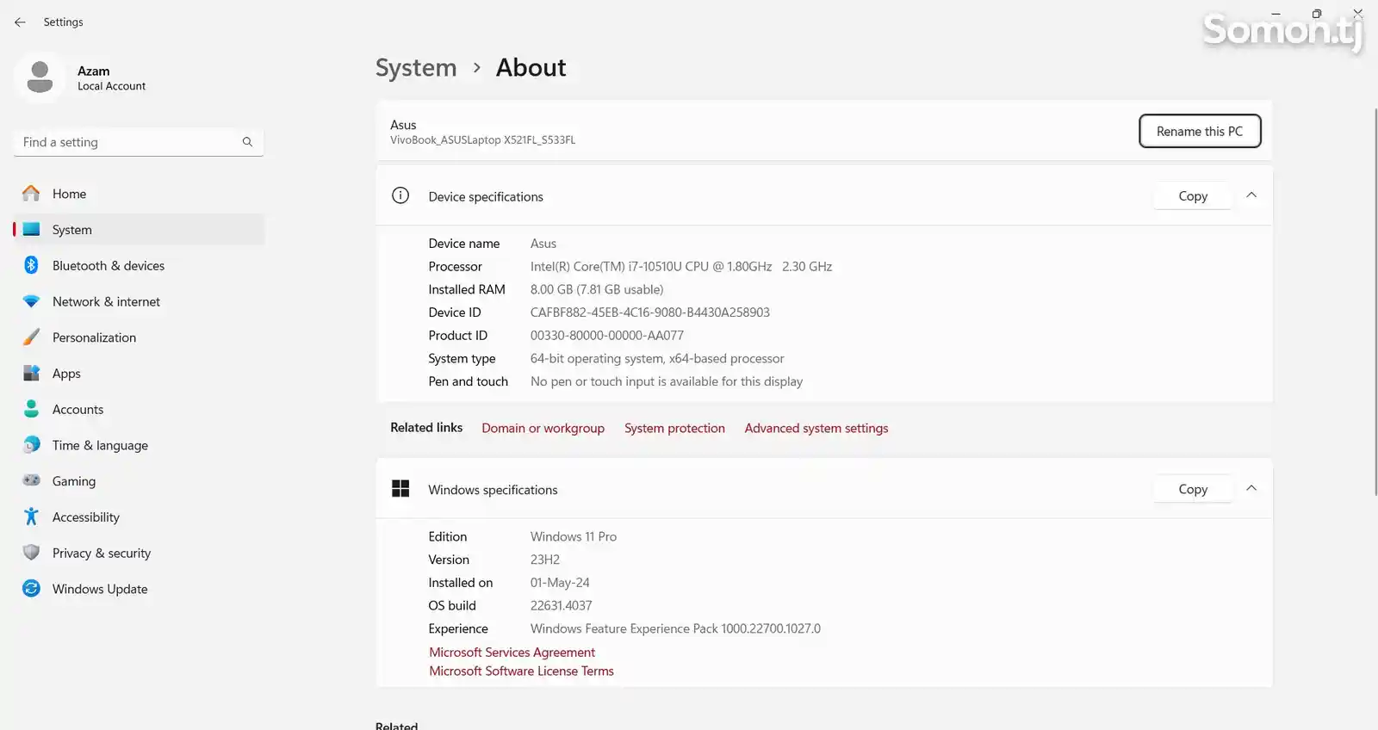Image resolution: width=1378 pixels, height=730 pixels.
Task: Click the Device ID value CAFBF882
Action: click(x=650, y=312)
